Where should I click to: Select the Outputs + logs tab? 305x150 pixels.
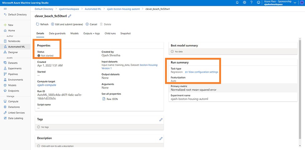91,33
